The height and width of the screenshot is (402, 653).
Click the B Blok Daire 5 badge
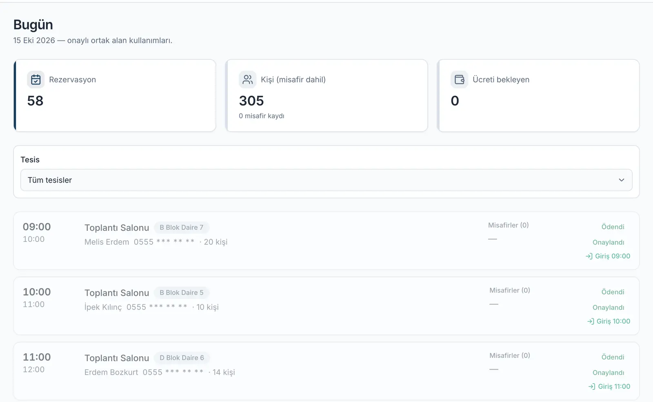pos(181,293)
